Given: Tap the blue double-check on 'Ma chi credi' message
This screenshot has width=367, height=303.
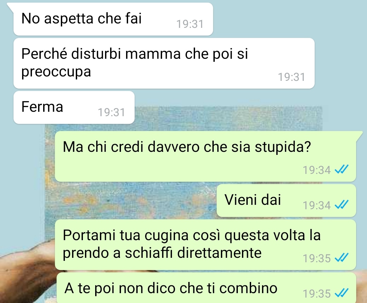Looking at the screenshot, I should (x=342, y=170).
